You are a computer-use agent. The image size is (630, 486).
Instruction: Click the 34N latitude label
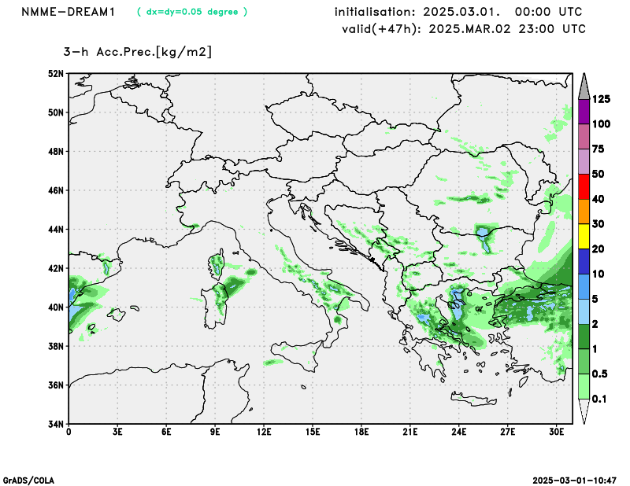click(56, 424)
